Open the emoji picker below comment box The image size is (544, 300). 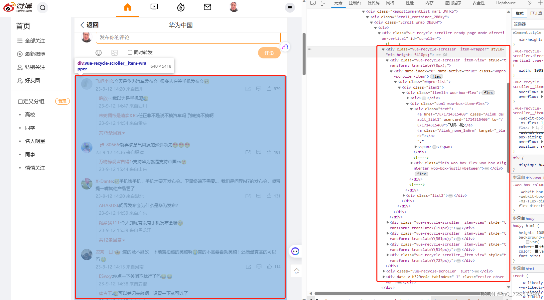click(98, 52)
